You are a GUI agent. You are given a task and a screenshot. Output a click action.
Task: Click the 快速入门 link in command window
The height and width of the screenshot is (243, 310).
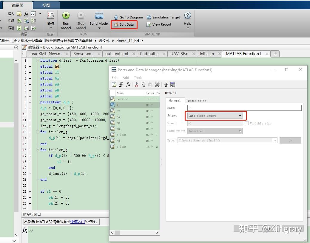click(x=77, y=222)
